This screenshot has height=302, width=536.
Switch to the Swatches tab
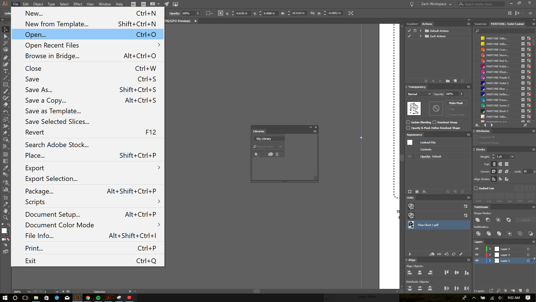click(x=480, y=24)
